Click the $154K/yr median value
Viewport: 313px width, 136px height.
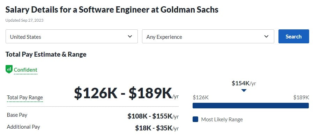[x=244, y=83]
